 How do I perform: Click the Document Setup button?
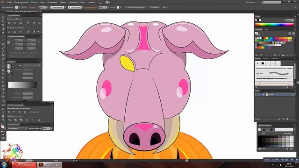(136, 7)
